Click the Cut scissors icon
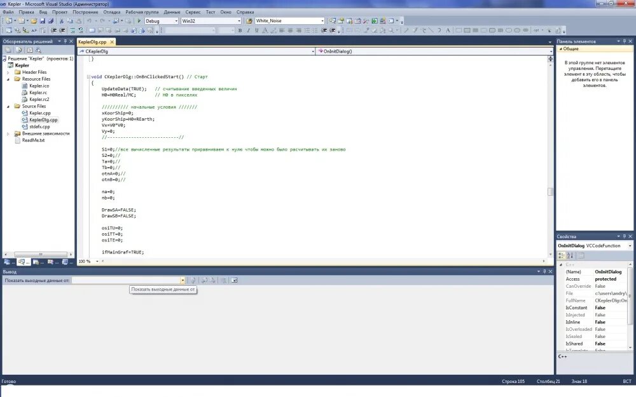 click(62, 21)
